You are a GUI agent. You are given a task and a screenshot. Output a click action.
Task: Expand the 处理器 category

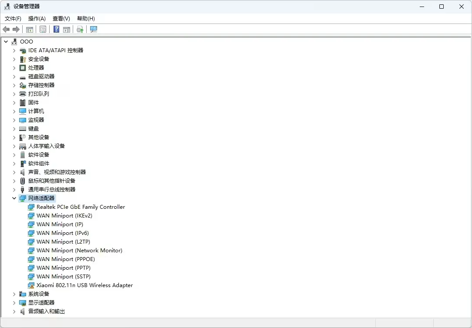tap(14, 68)
